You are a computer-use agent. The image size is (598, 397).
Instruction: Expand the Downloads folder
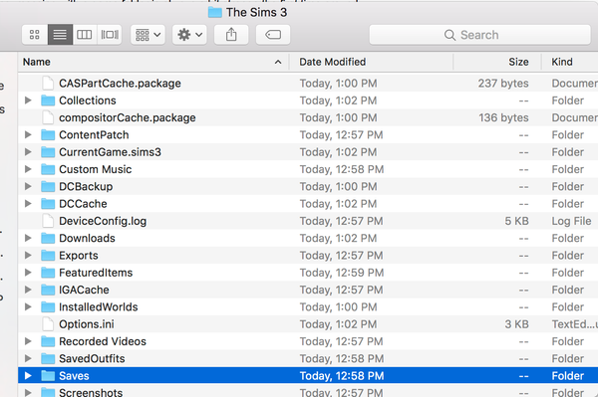pos(28,238)
